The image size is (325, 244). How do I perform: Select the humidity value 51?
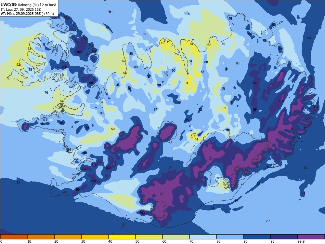(x=210, y=45)
